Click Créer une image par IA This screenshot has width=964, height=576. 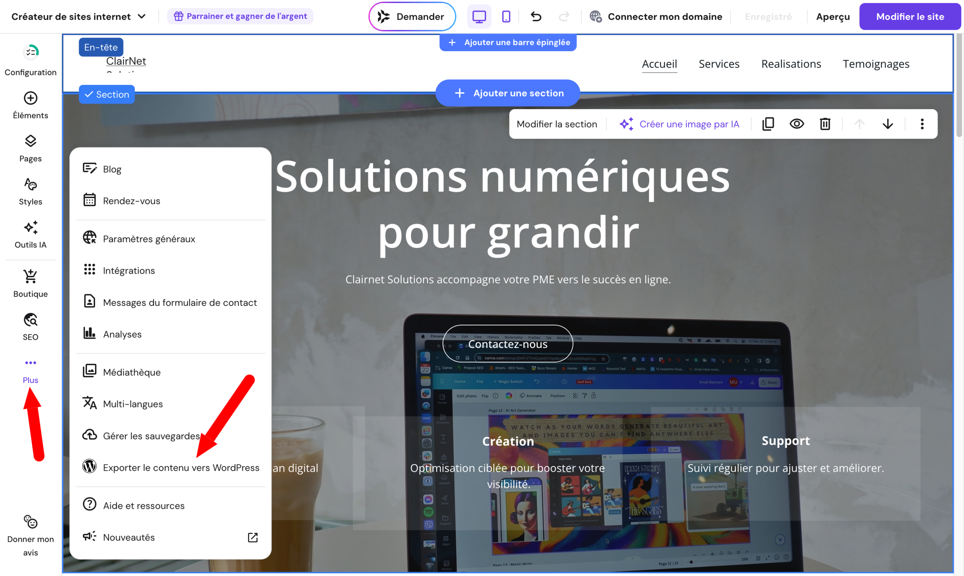click(x=679, y=124)
